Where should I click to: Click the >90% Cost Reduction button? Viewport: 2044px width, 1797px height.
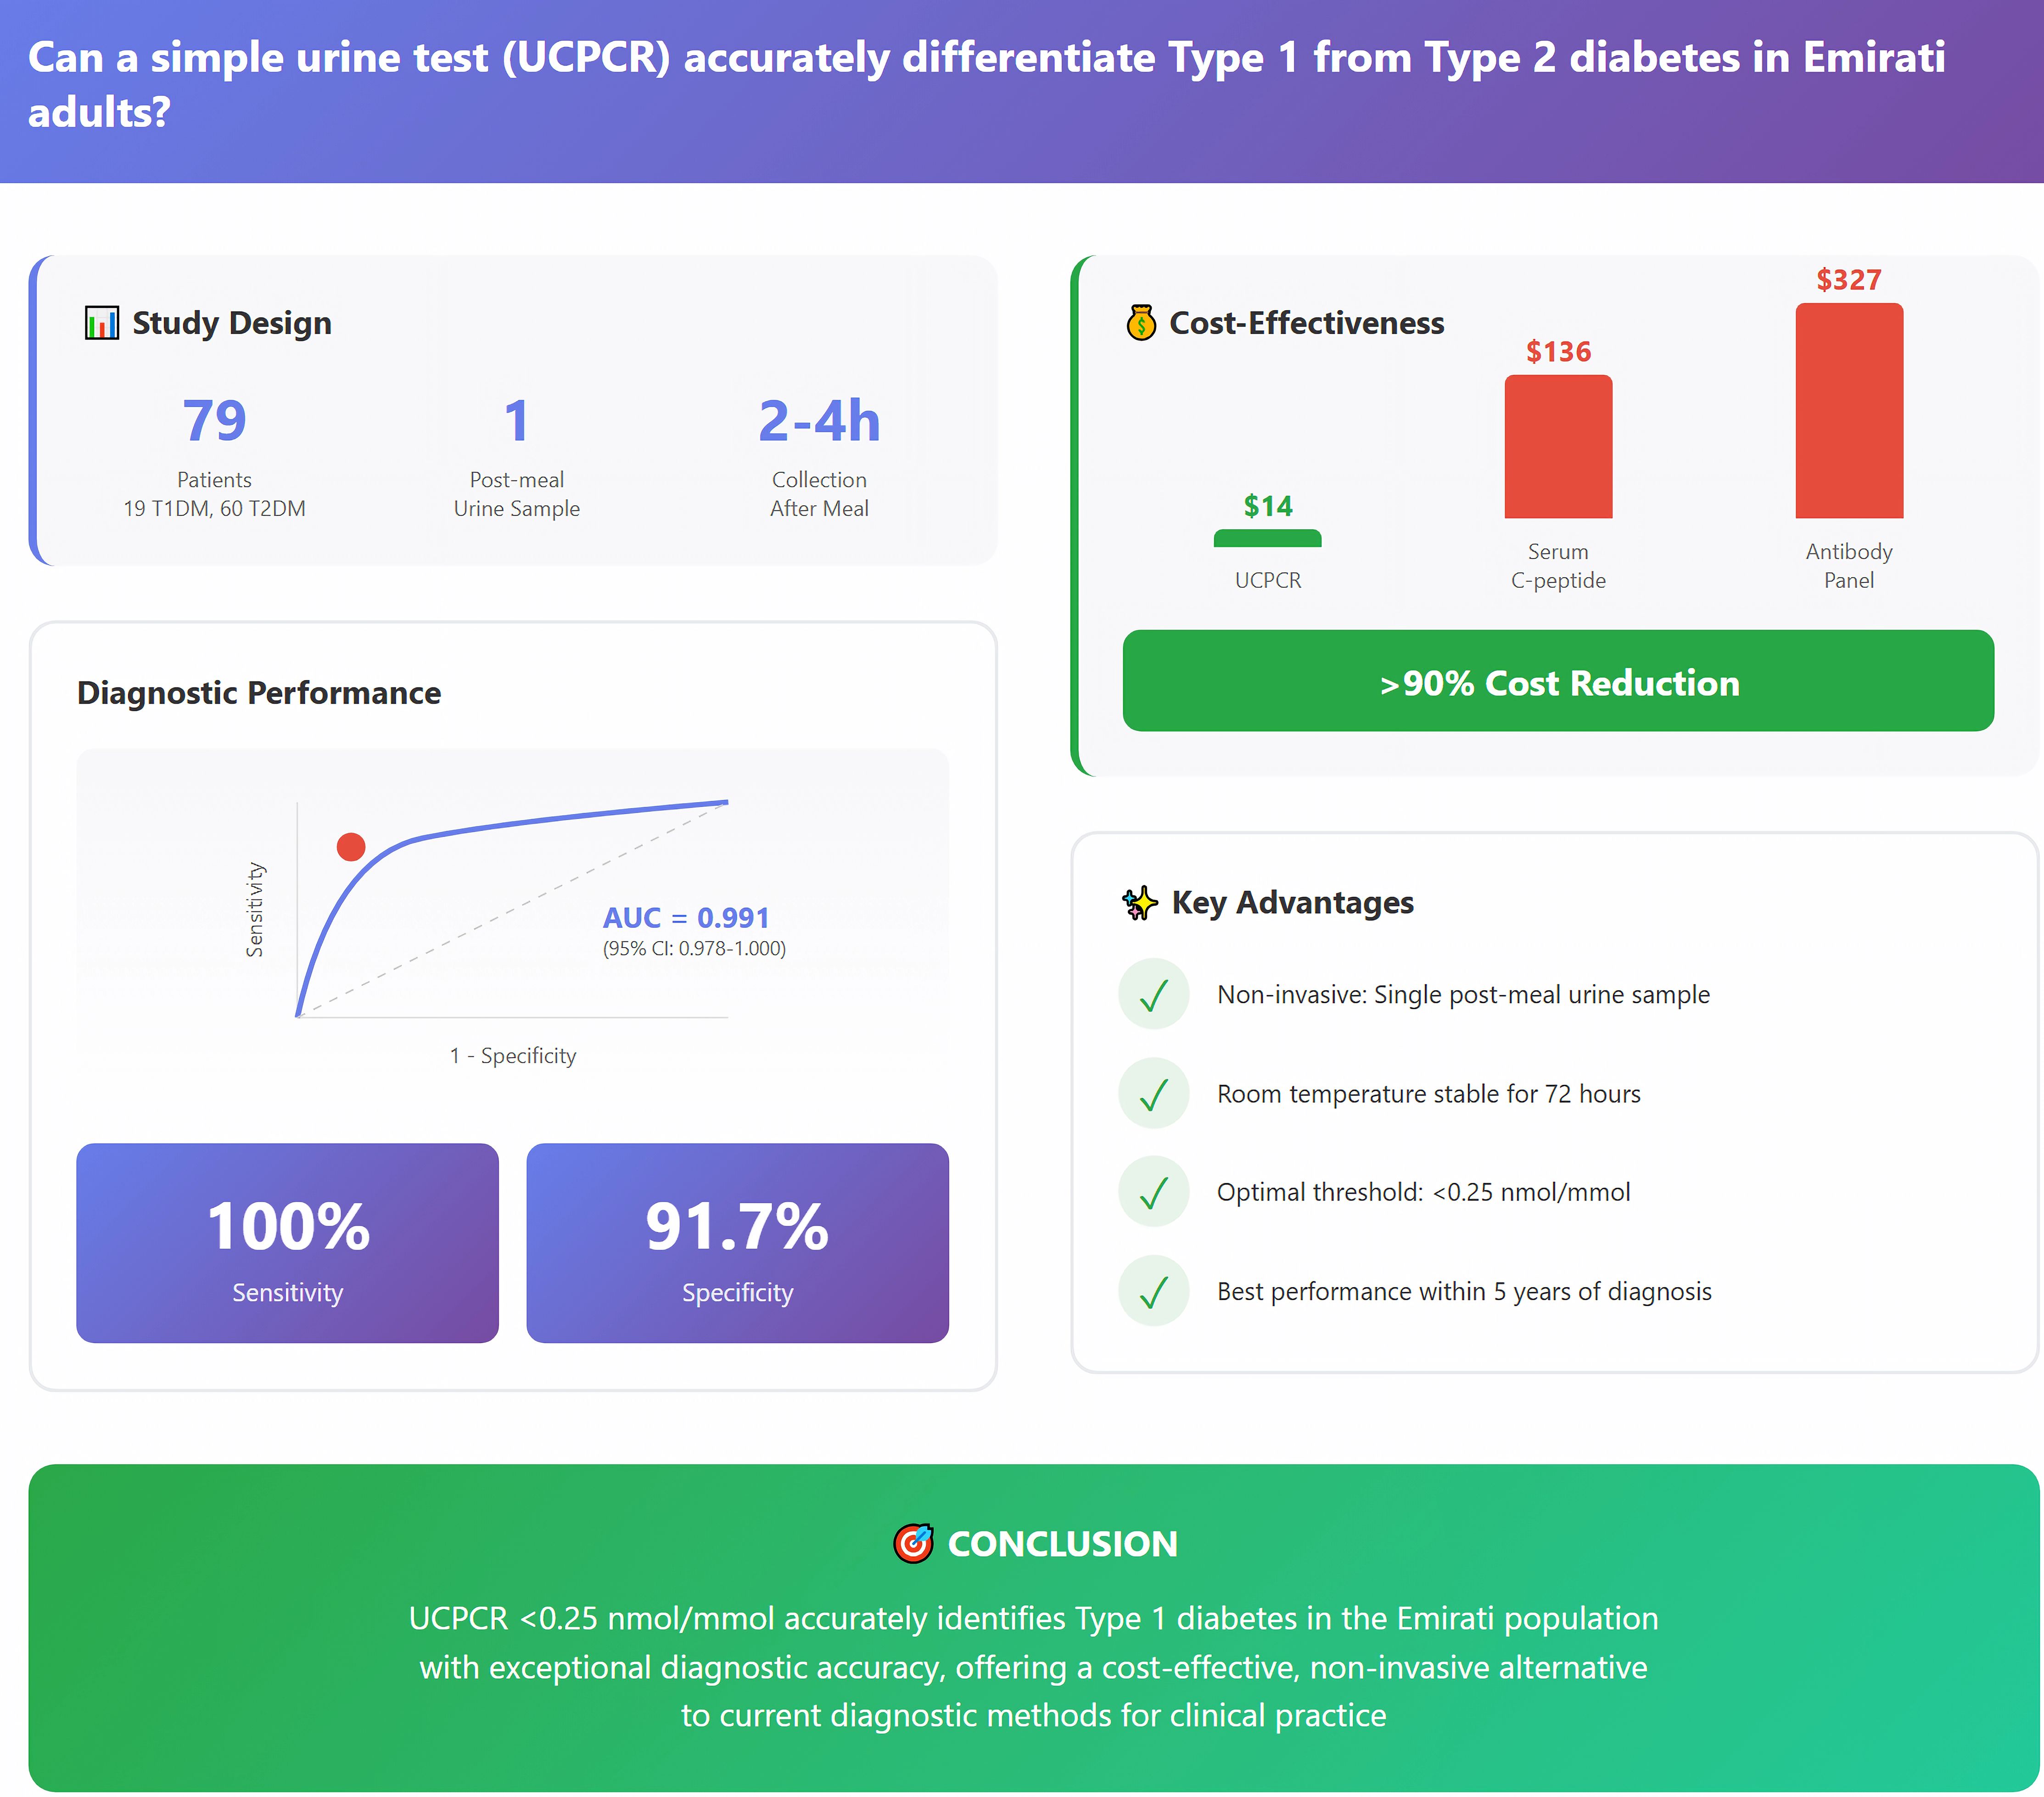point(1557,681)
